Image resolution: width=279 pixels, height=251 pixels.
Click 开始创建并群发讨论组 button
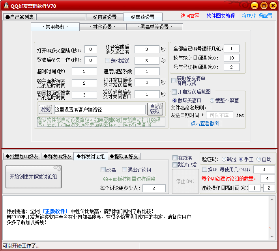(34, 177)
